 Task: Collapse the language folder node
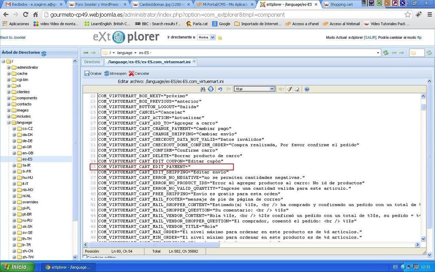(x=9, y=123)
